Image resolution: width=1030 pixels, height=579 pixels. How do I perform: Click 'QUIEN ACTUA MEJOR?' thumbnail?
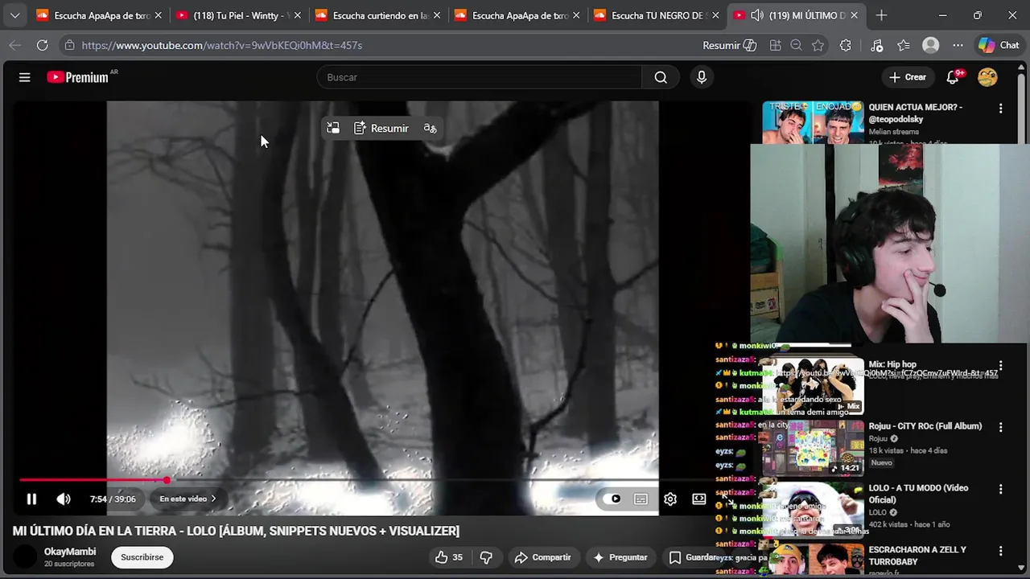click(x=814, y=122)
